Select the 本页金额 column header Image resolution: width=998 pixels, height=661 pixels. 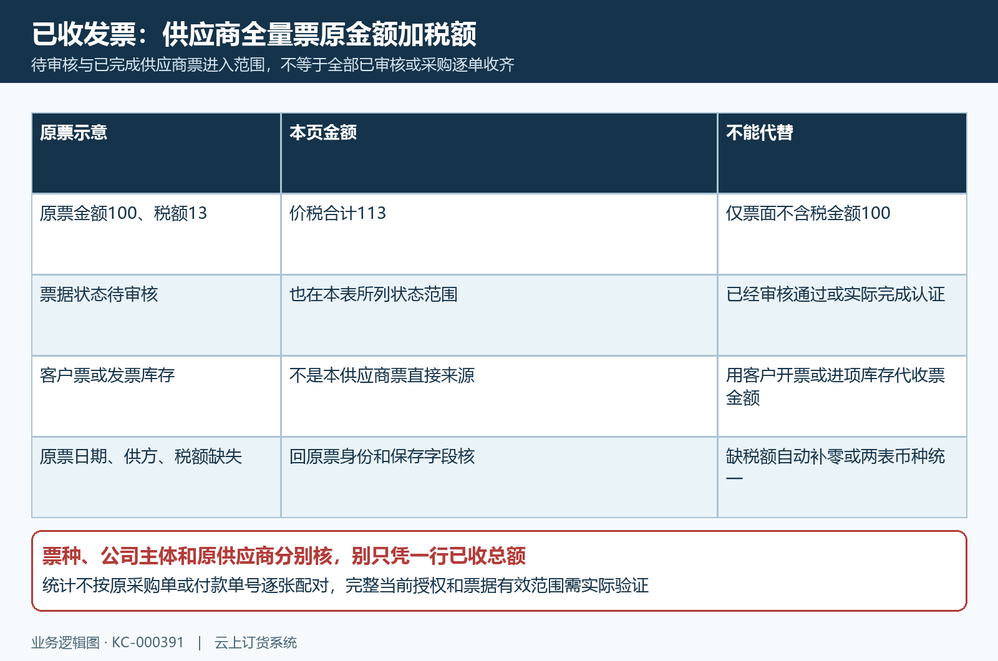click(499, 153)
